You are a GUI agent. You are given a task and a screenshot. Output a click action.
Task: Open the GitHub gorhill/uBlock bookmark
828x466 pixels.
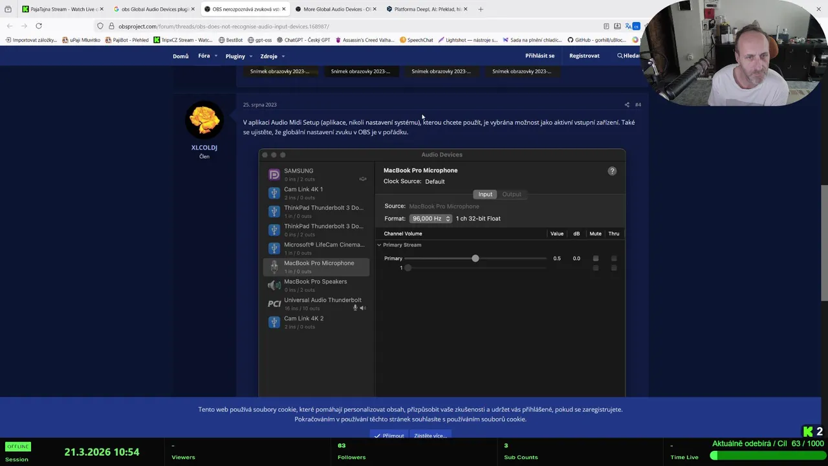[x=596, y=39]
